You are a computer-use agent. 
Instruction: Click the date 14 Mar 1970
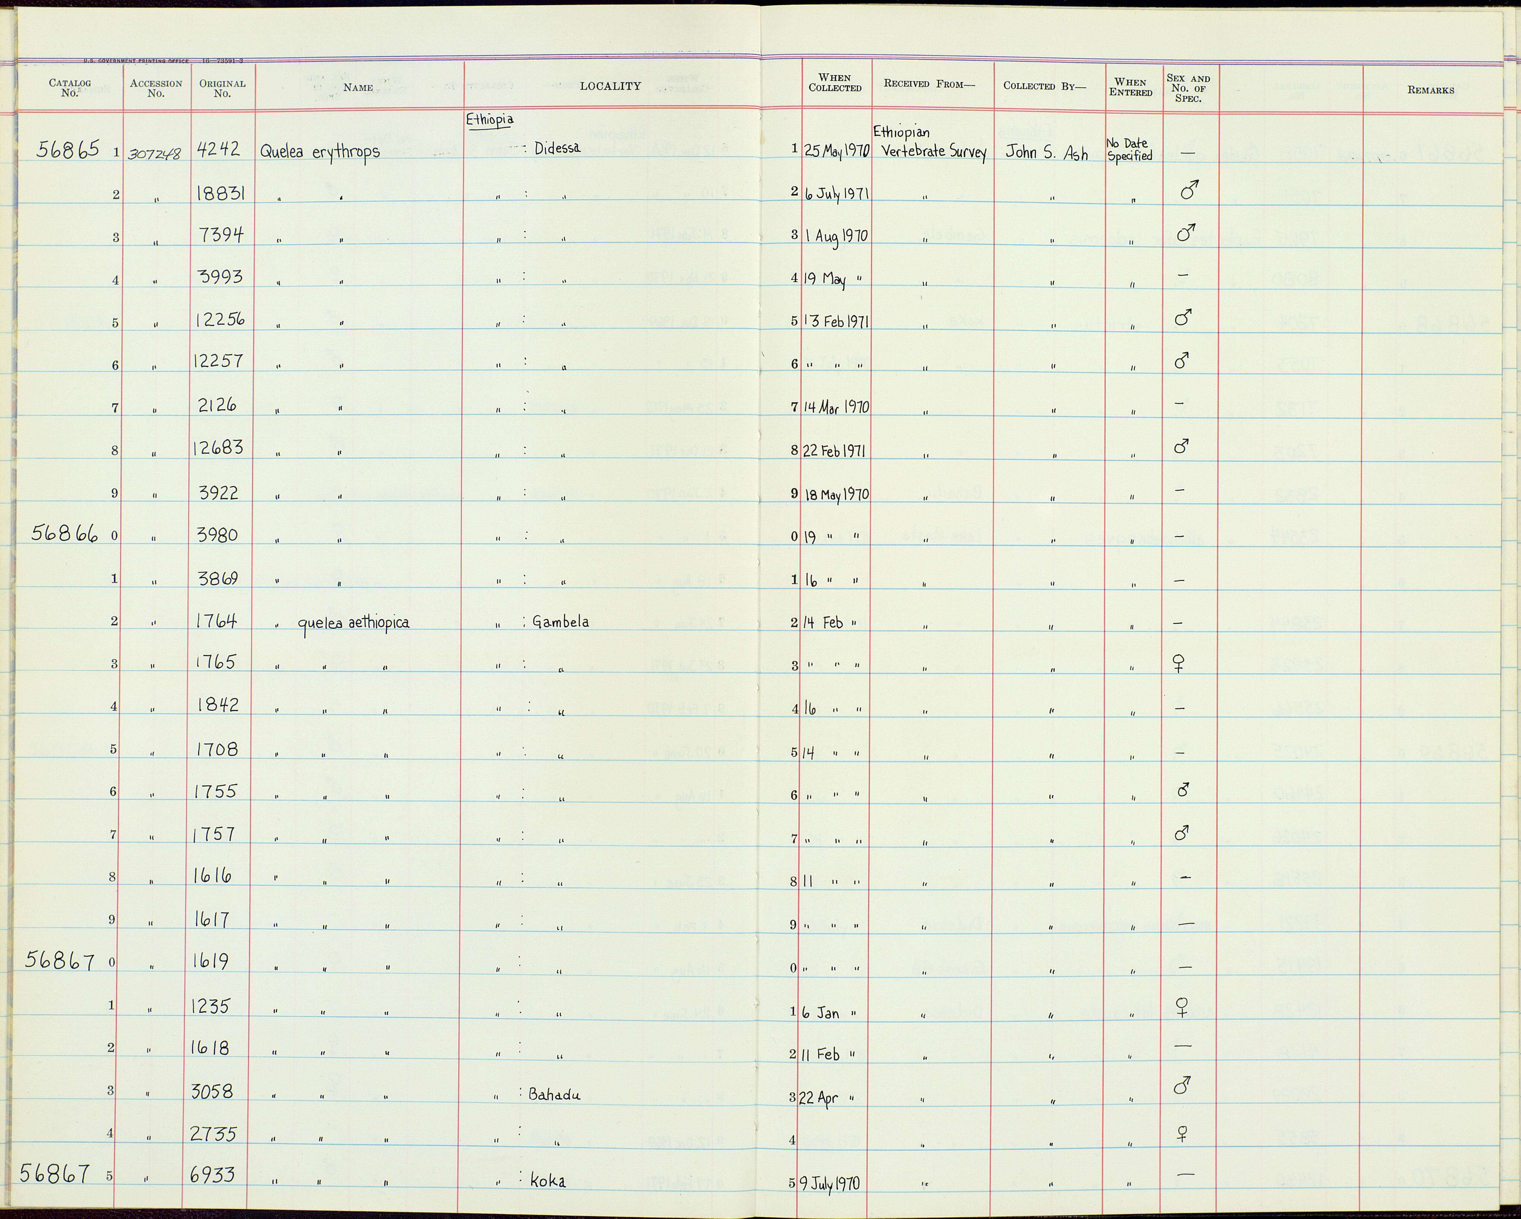coord(837,407)
